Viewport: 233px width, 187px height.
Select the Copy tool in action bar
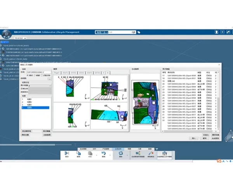[78, 154]
